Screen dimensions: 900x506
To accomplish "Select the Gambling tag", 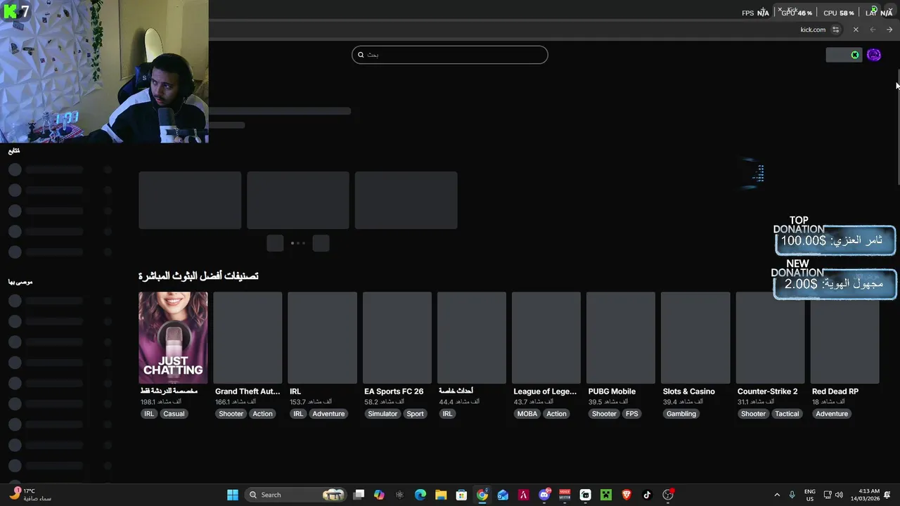I will 681,414.
